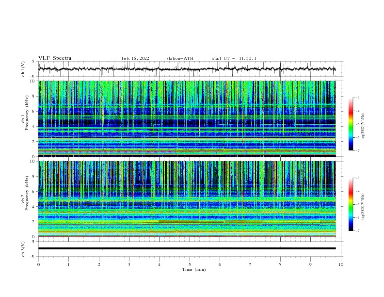Click time axis tick label "5"
The height and width of the screenshot is (297, 384).
tap(190, 264)
